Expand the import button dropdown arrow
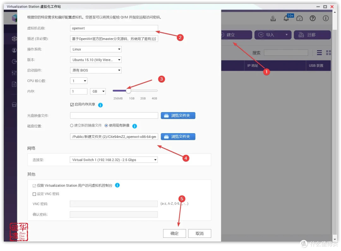The image size is (341, 251). click(x=286, y=35)
